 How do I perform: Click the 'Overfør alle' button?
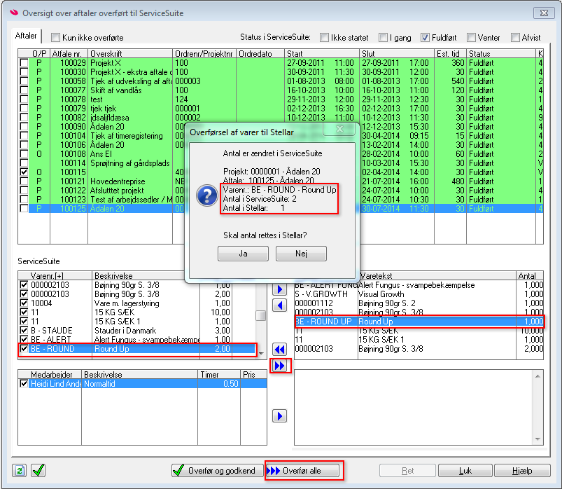pyautogui.click(x=304, y=471)
